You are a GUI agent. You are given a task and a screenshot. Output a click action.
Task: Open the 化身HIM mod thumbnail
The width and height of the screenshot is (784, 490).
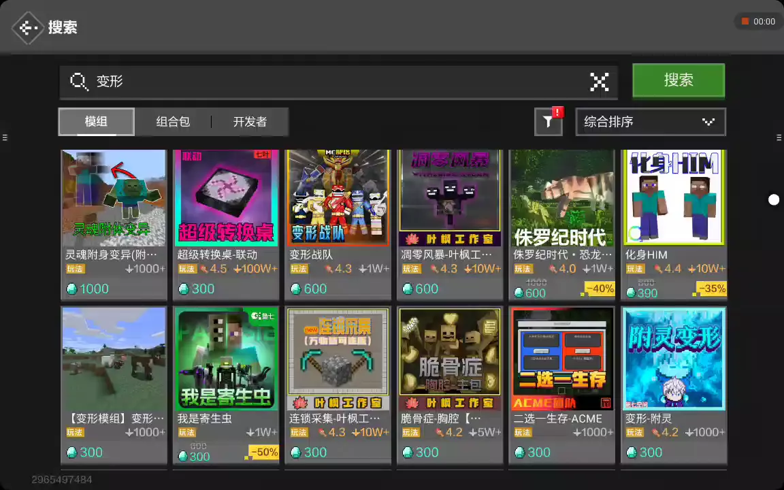pyautogui.click(x=674, y=197)
